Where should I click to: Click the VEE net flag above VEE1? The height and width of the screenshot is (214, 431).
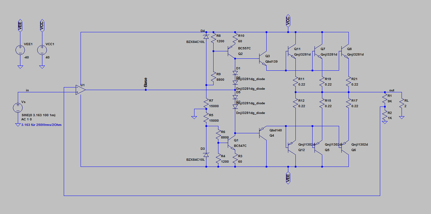tap(20, 25)
